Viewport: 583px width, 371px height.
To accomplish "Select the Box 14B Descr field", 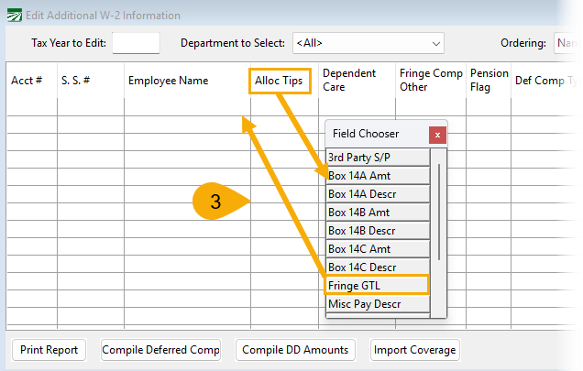I will pos(377,230).
